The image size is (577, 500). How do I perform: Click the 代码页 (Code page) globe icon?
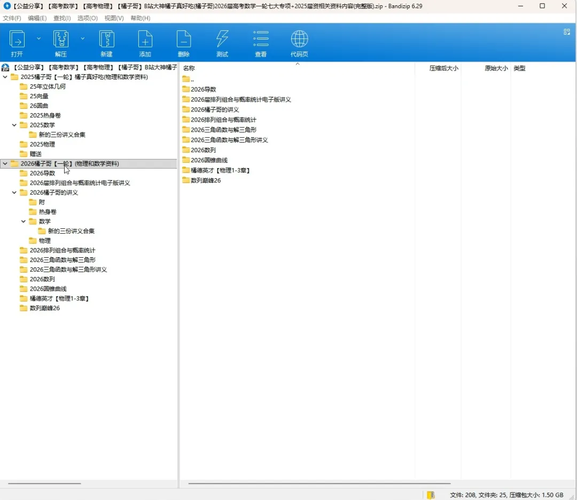300,39
